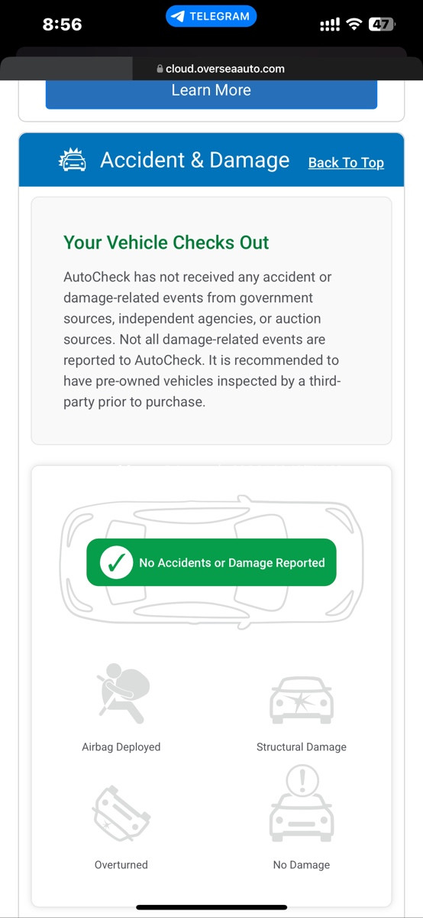The height and width of the screenshot is (918, 423).
Task: Tap the time display in status bar
Action: click(62, 24)
